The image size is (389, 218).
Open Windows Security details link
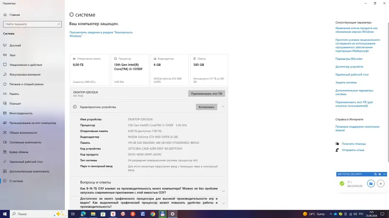coord(101,34)
